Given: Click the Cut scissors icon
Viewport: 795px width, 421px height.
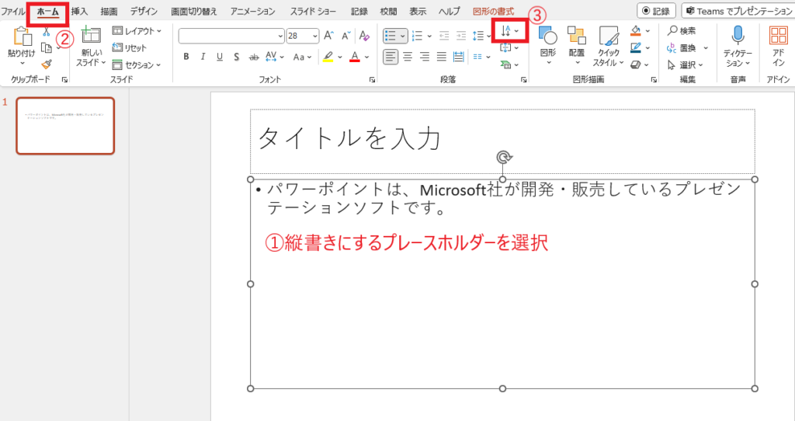Looking at the screenshot, I should pos(46,31).
